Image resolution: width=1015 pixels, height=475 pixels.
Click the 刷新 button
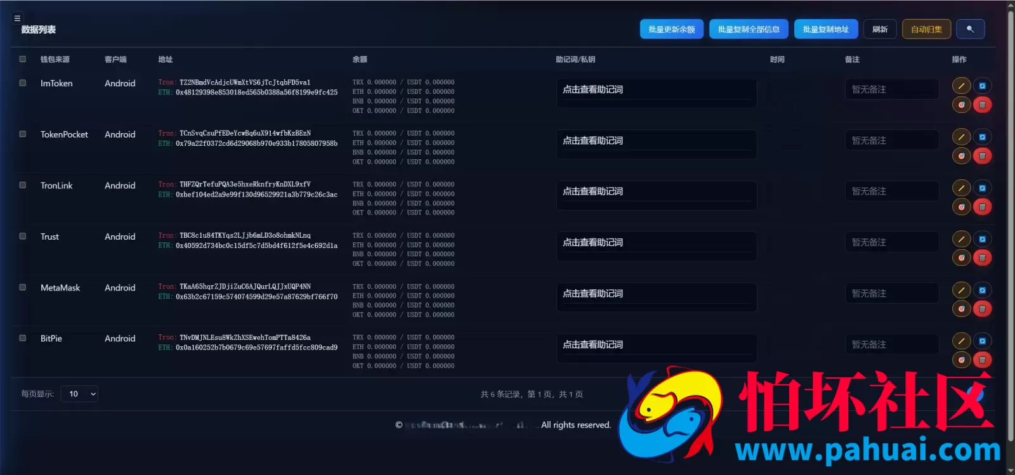pos(880,29)
